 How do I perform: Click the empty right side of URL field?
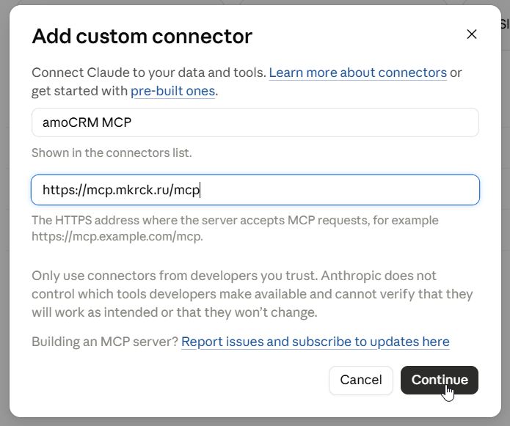click(x=341, y=190)
